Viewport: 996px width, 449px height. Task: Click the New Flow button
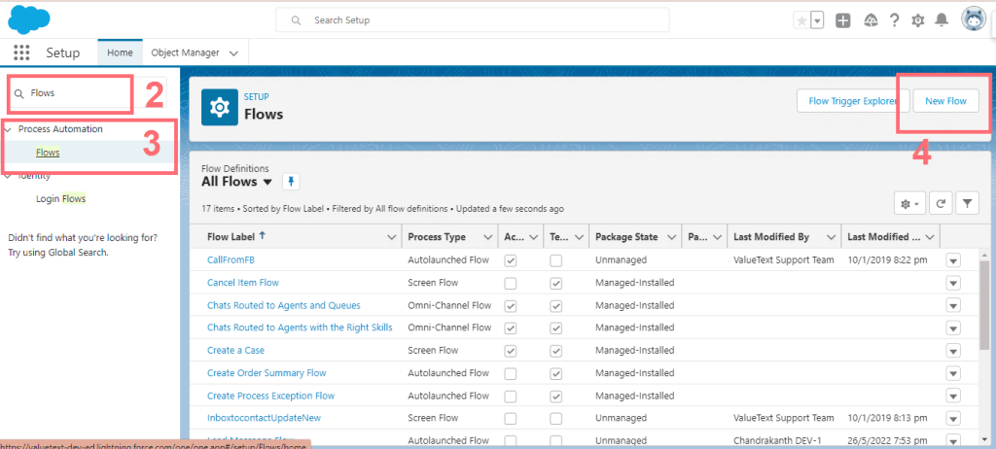(x=944, y=100)
